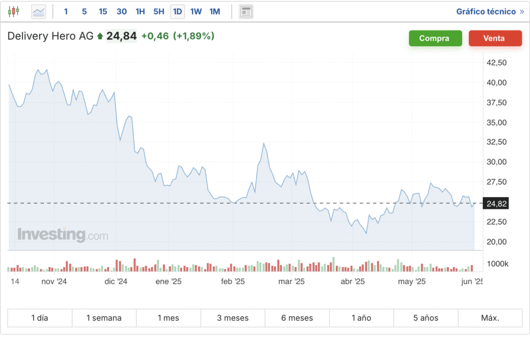Set interval to 5 minutes
Viewport: 530px width, 339px height.
pos(84,11)
